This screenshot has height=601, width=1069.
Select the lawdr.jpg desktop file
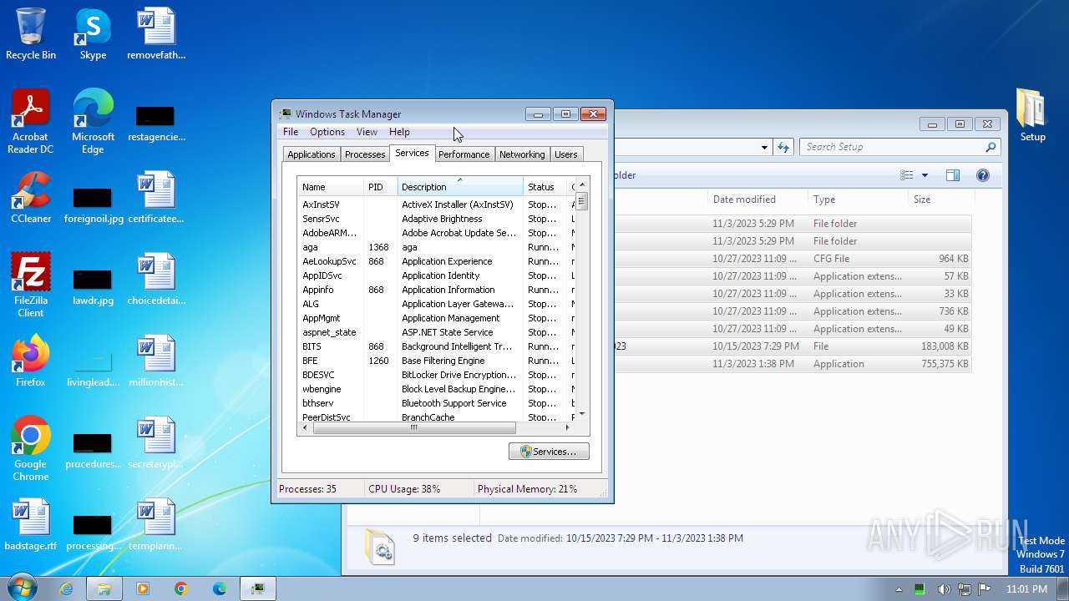click(93, 287)
